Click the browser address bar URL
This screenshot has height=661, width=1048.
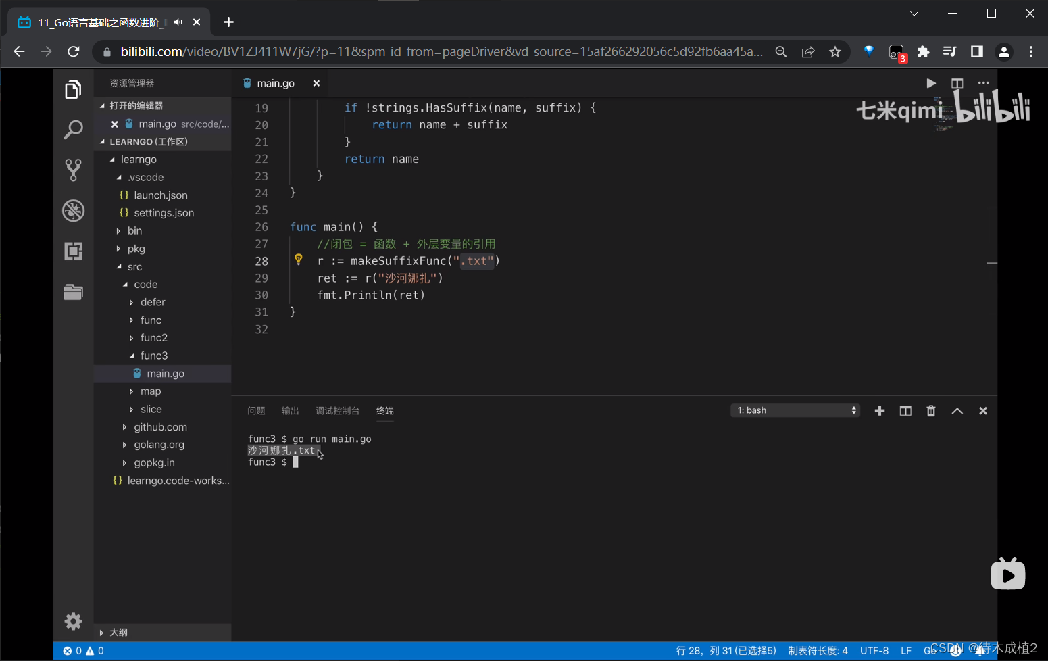[x=442, y=52]
